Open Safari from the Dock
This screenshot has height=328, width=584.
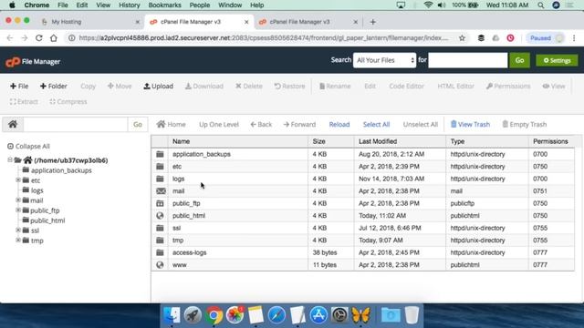[276, 315]
